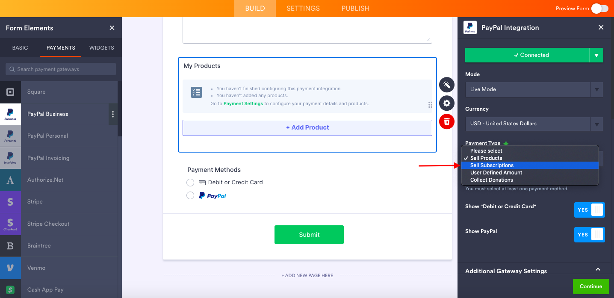The image size is (614, 298).
Task: Choose Sell Subscriptions from dropdown list
Action: pyautogui.click(x=492, y=165)
